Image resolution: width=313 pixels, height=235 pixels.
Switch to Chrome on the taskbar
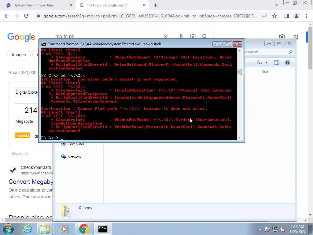coord(84,229)
